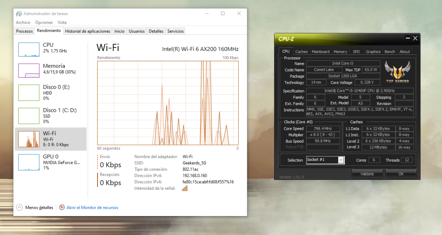Click the Task Manager title bar icon
Image resolution: width=442 pixels, height=235 pixels.
[x=19, y=13]
